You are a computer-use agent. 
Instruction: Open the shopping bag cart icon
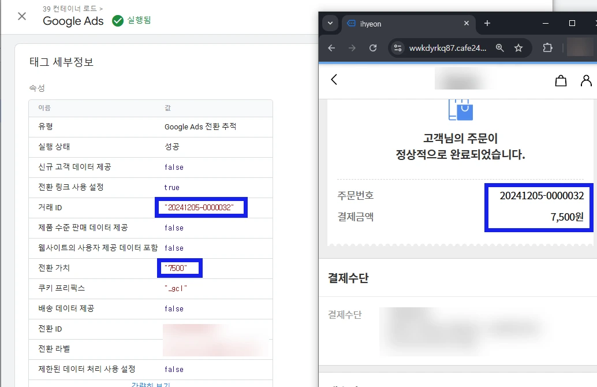tap(561, 81)
